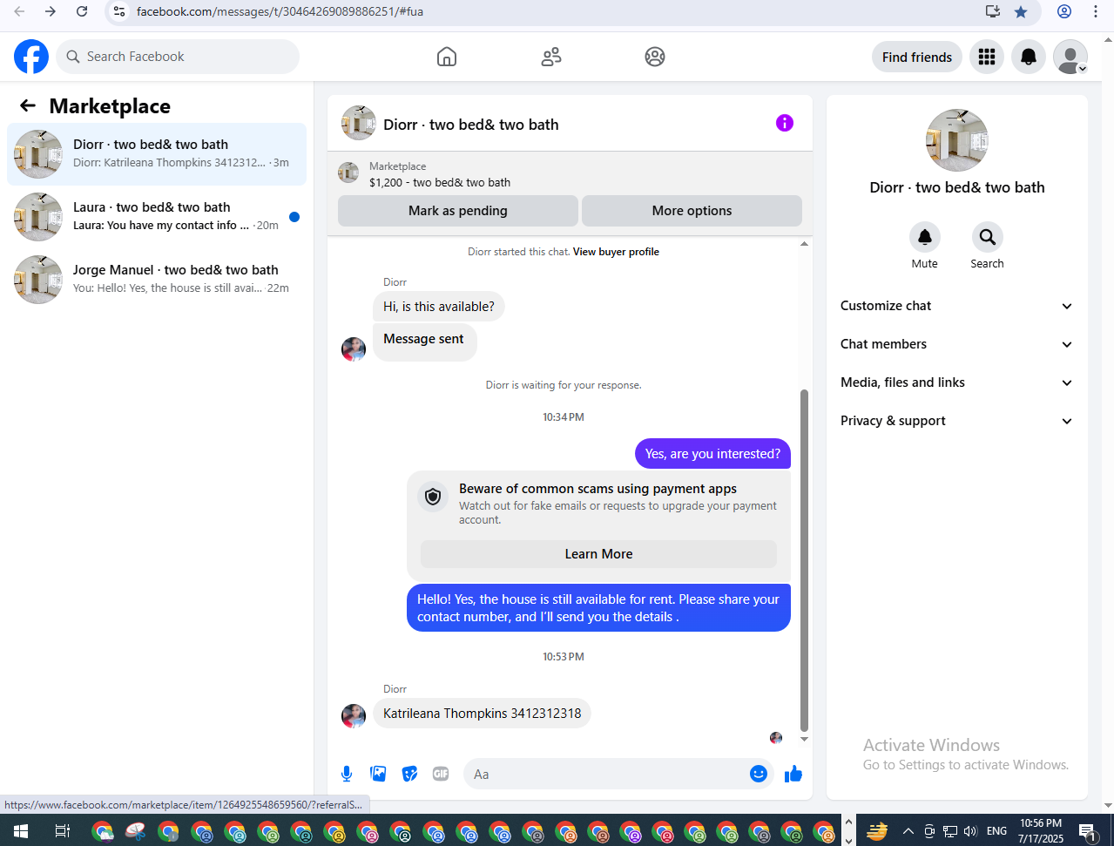Click the chat scrollbar down arrow

pyautogui.click(x=804, y=740)
